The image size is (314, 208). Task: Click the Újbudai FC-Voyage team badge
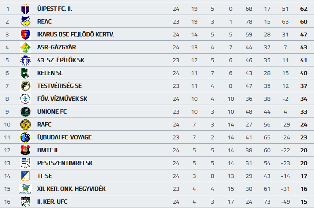[25, 137]
